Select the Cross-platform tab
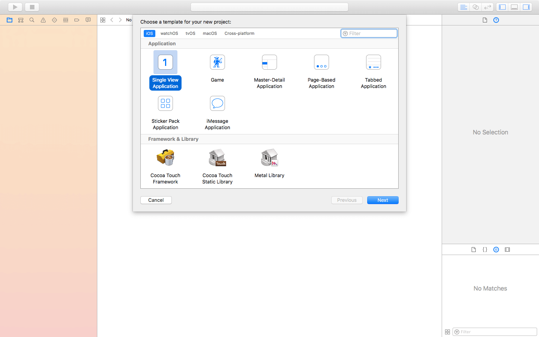This screenshot has height=337, width=539. (x=240, y=33)
